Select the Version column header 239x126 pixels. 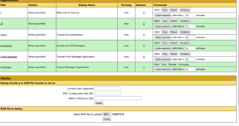point(33,5)
